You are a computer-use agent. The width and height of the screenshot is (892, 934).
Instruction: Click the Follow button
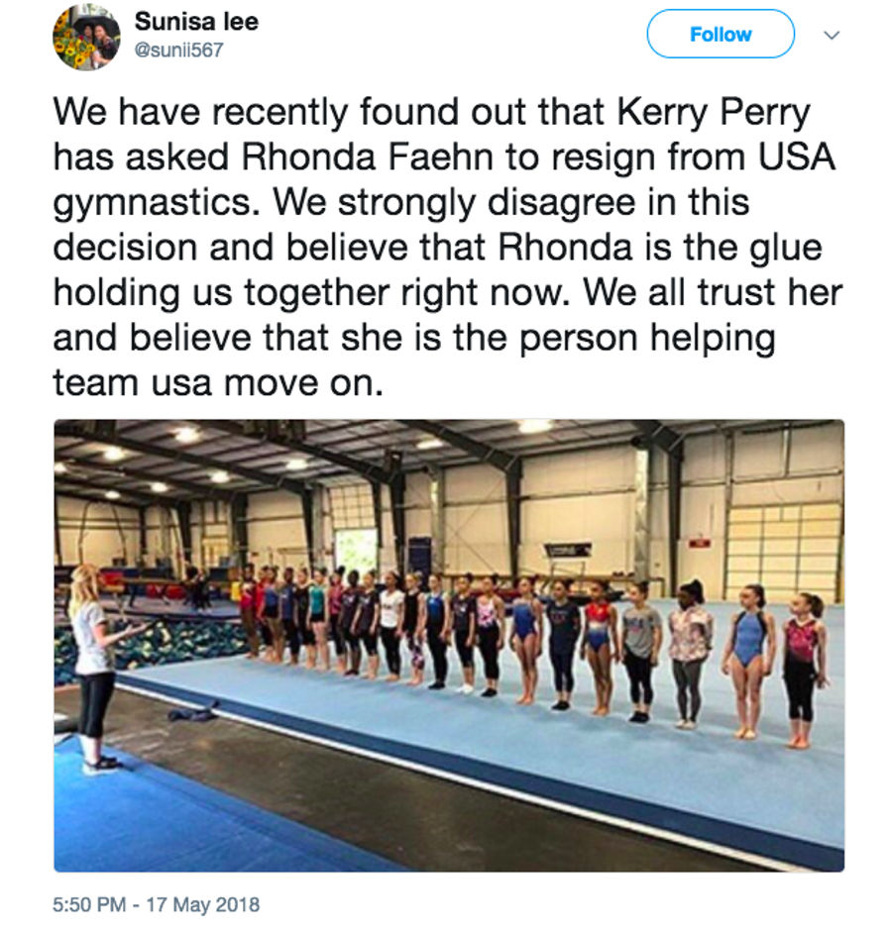(720, 34)
